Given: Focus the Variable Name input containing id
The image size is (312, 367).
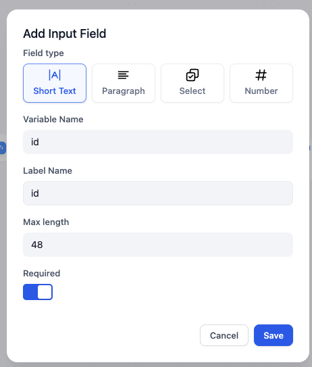Looking at the screenshot, I should (x=158, y=142).
